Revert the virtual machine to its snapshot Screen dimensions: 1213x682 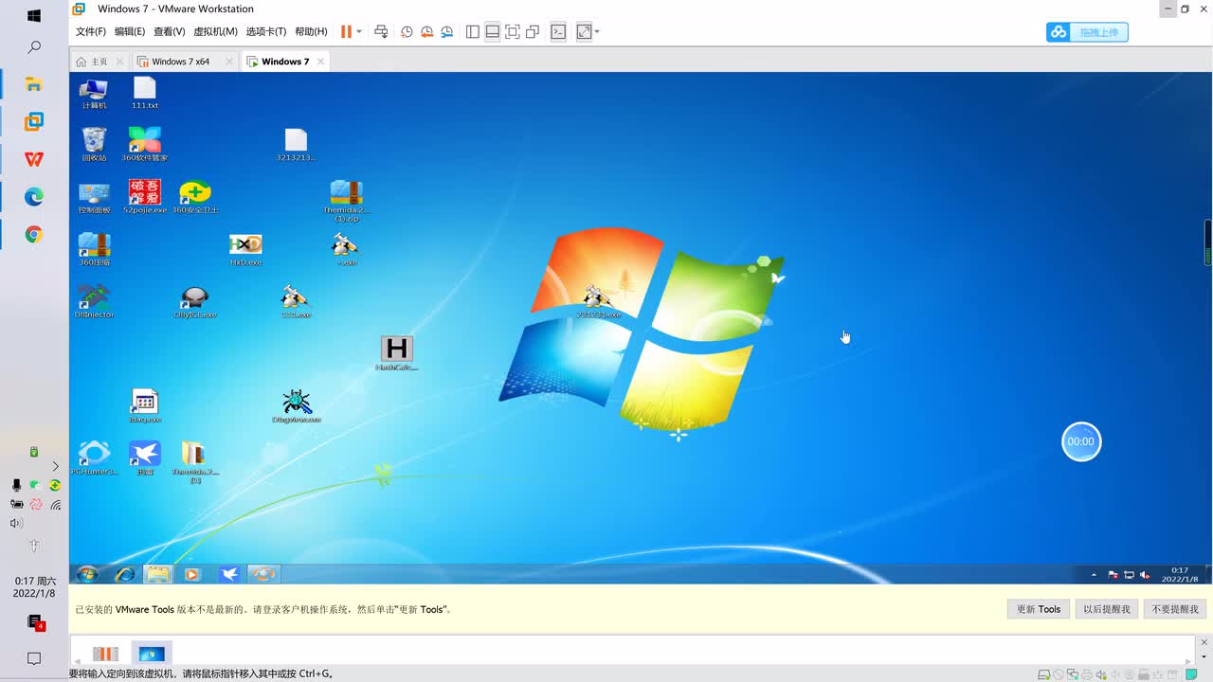click(x=426, y=31)
